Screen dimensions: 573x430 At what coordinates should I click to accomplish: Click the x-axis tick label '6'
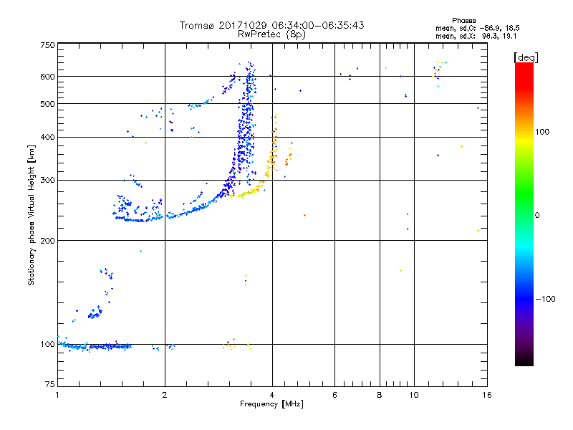pyautogui.click(x=334, y=395)
